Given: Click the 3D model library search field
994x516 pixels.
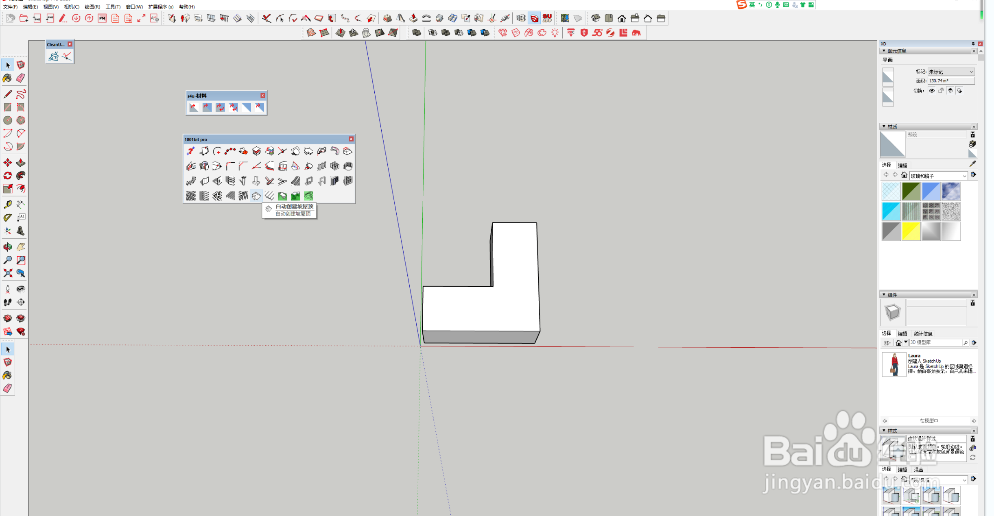Looking at the screenshot, I should point(935,343).
